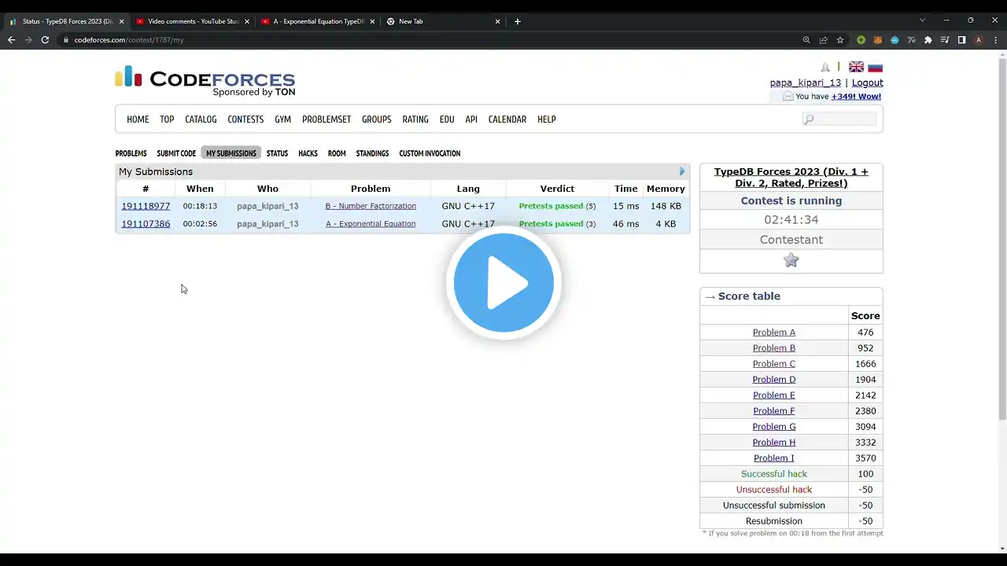Click the Codeforces search input field
Screen dimensions: 1007x566
point(839,119)
